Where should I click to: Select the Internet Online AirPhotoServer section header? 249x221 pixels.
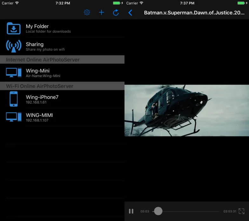(62, 60)
